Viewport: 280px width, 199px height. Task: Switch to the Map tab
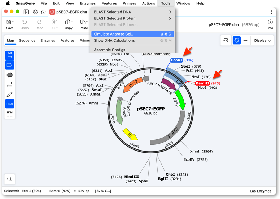(x=10, y=40)
